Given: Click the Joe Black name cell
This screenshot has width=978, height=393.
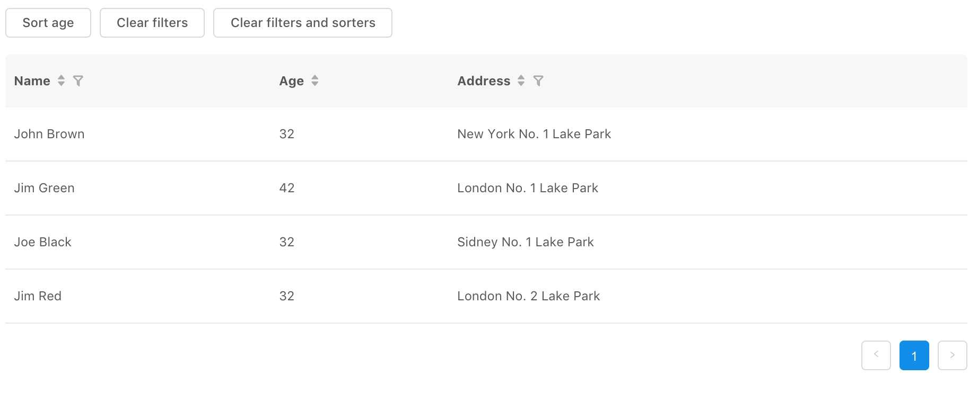Looking at the screenshot, I should coord(43,242).
